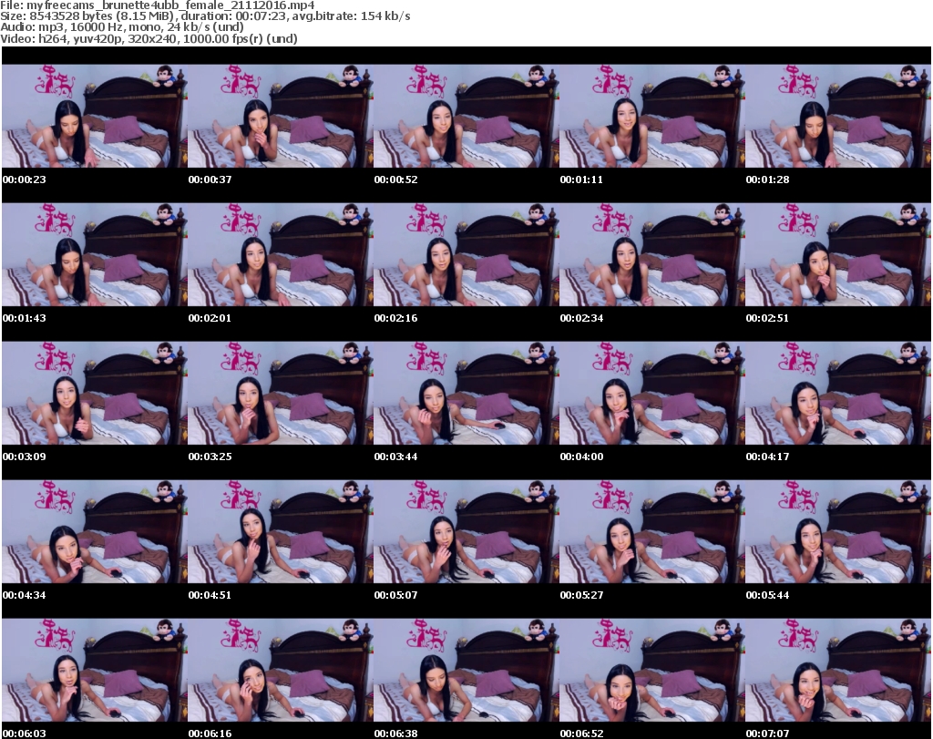The width and height of the screenshot is (933, 739).
Task: Click the timestamp text 00:00:52
Action: (x=395, y=180)
